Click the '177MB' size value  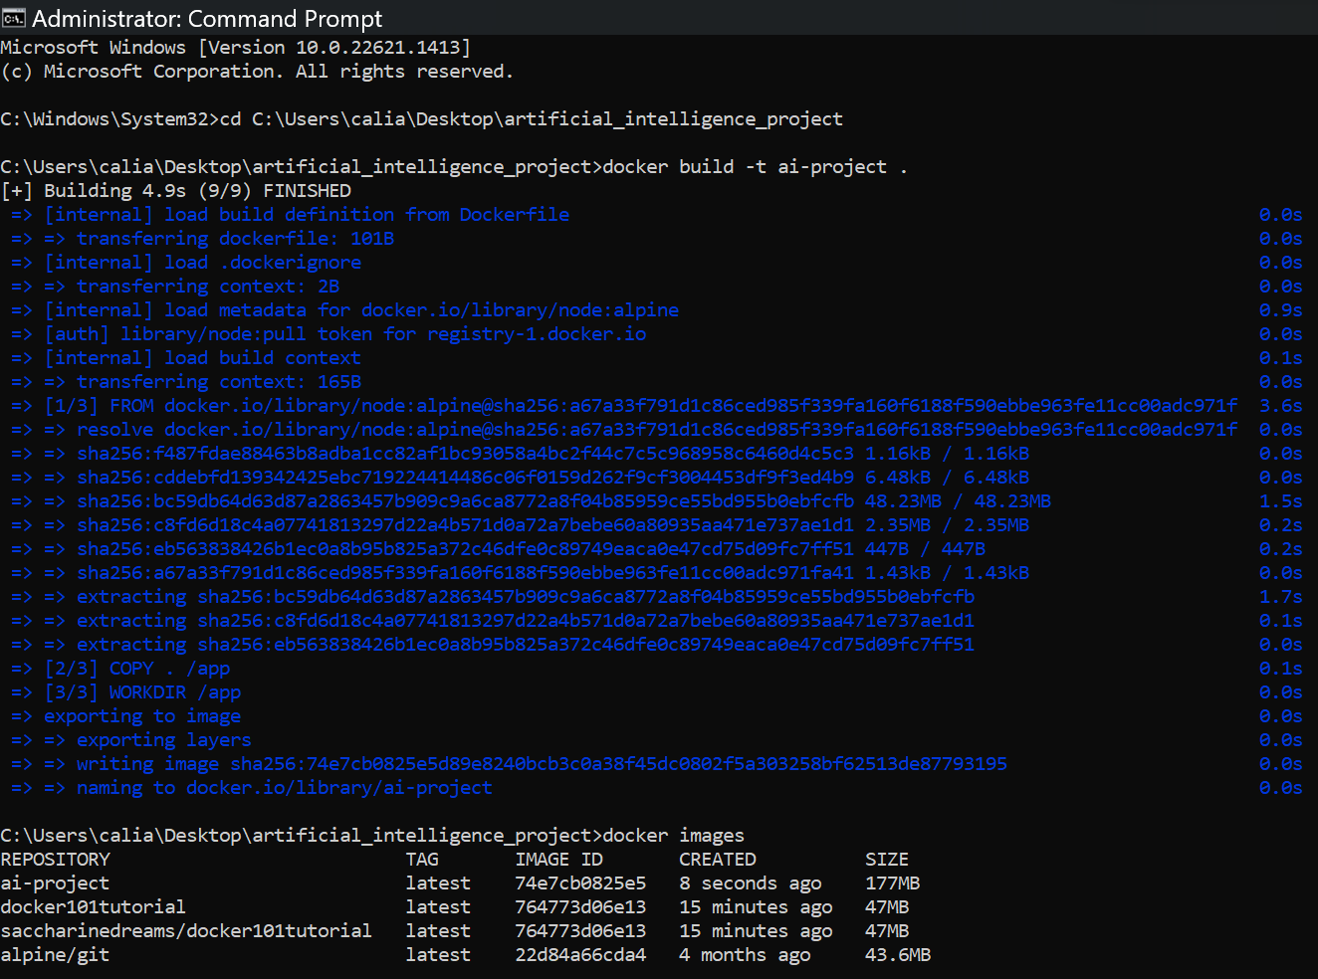point(893,883)
